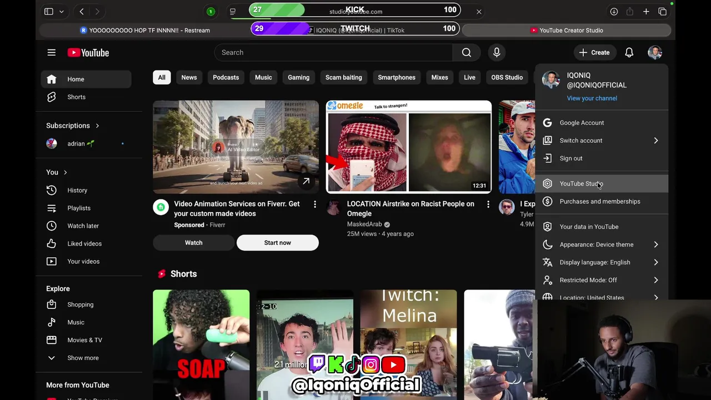Viewport: 711px width, 400px height.
Task: Go to the YouTube logo homepage
Action: coord(88,52)
